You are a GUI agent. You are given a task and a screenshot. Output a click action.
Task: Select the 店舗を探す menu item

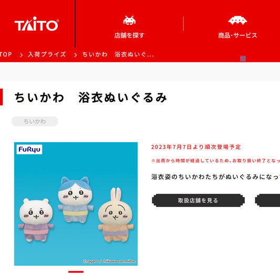click(129, 35)
